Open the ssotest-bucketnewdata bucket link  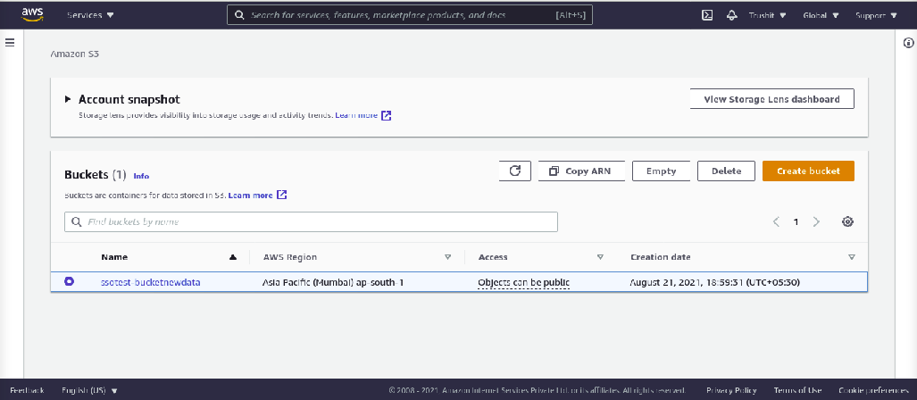pyautogui.click(x=151, y=282)
